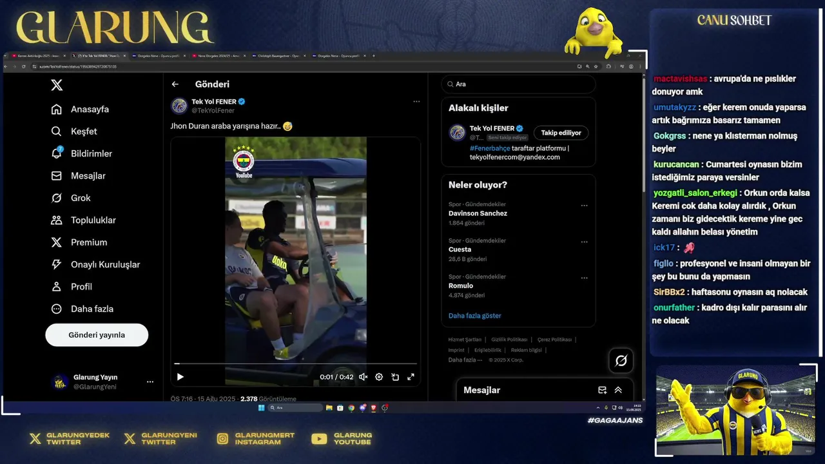
Task: Open File Explorer from taskbar
Action: click(x=329, y=408)
